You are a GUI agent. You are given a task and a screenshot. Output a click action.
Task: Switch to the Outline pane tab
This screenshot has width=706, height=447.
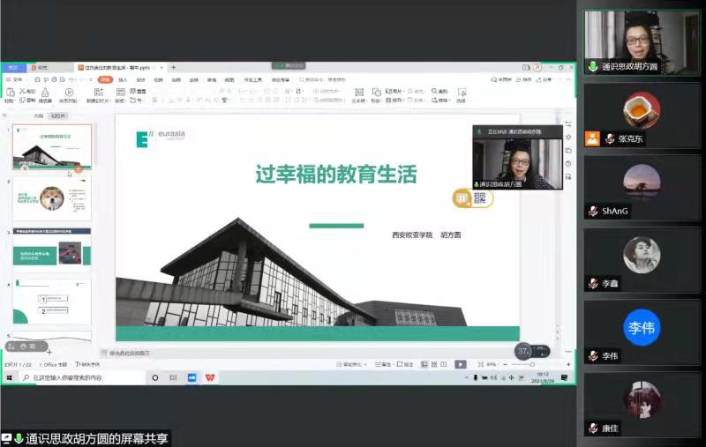click(38, 115)
